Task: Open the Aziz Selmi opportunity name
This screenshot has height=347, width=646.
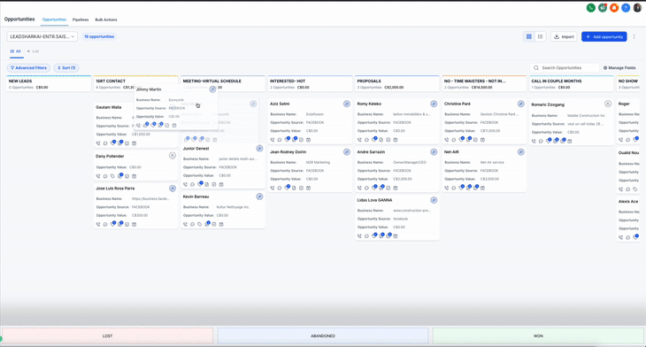Action: [280, 104]
